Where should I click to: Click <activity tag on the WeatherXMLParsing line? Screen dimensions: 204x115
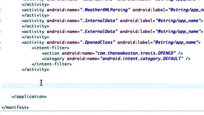33,10
